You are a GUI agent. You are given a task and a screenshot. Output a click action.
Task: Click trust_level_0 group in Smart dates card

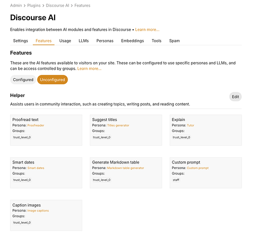tap(22, 180)
